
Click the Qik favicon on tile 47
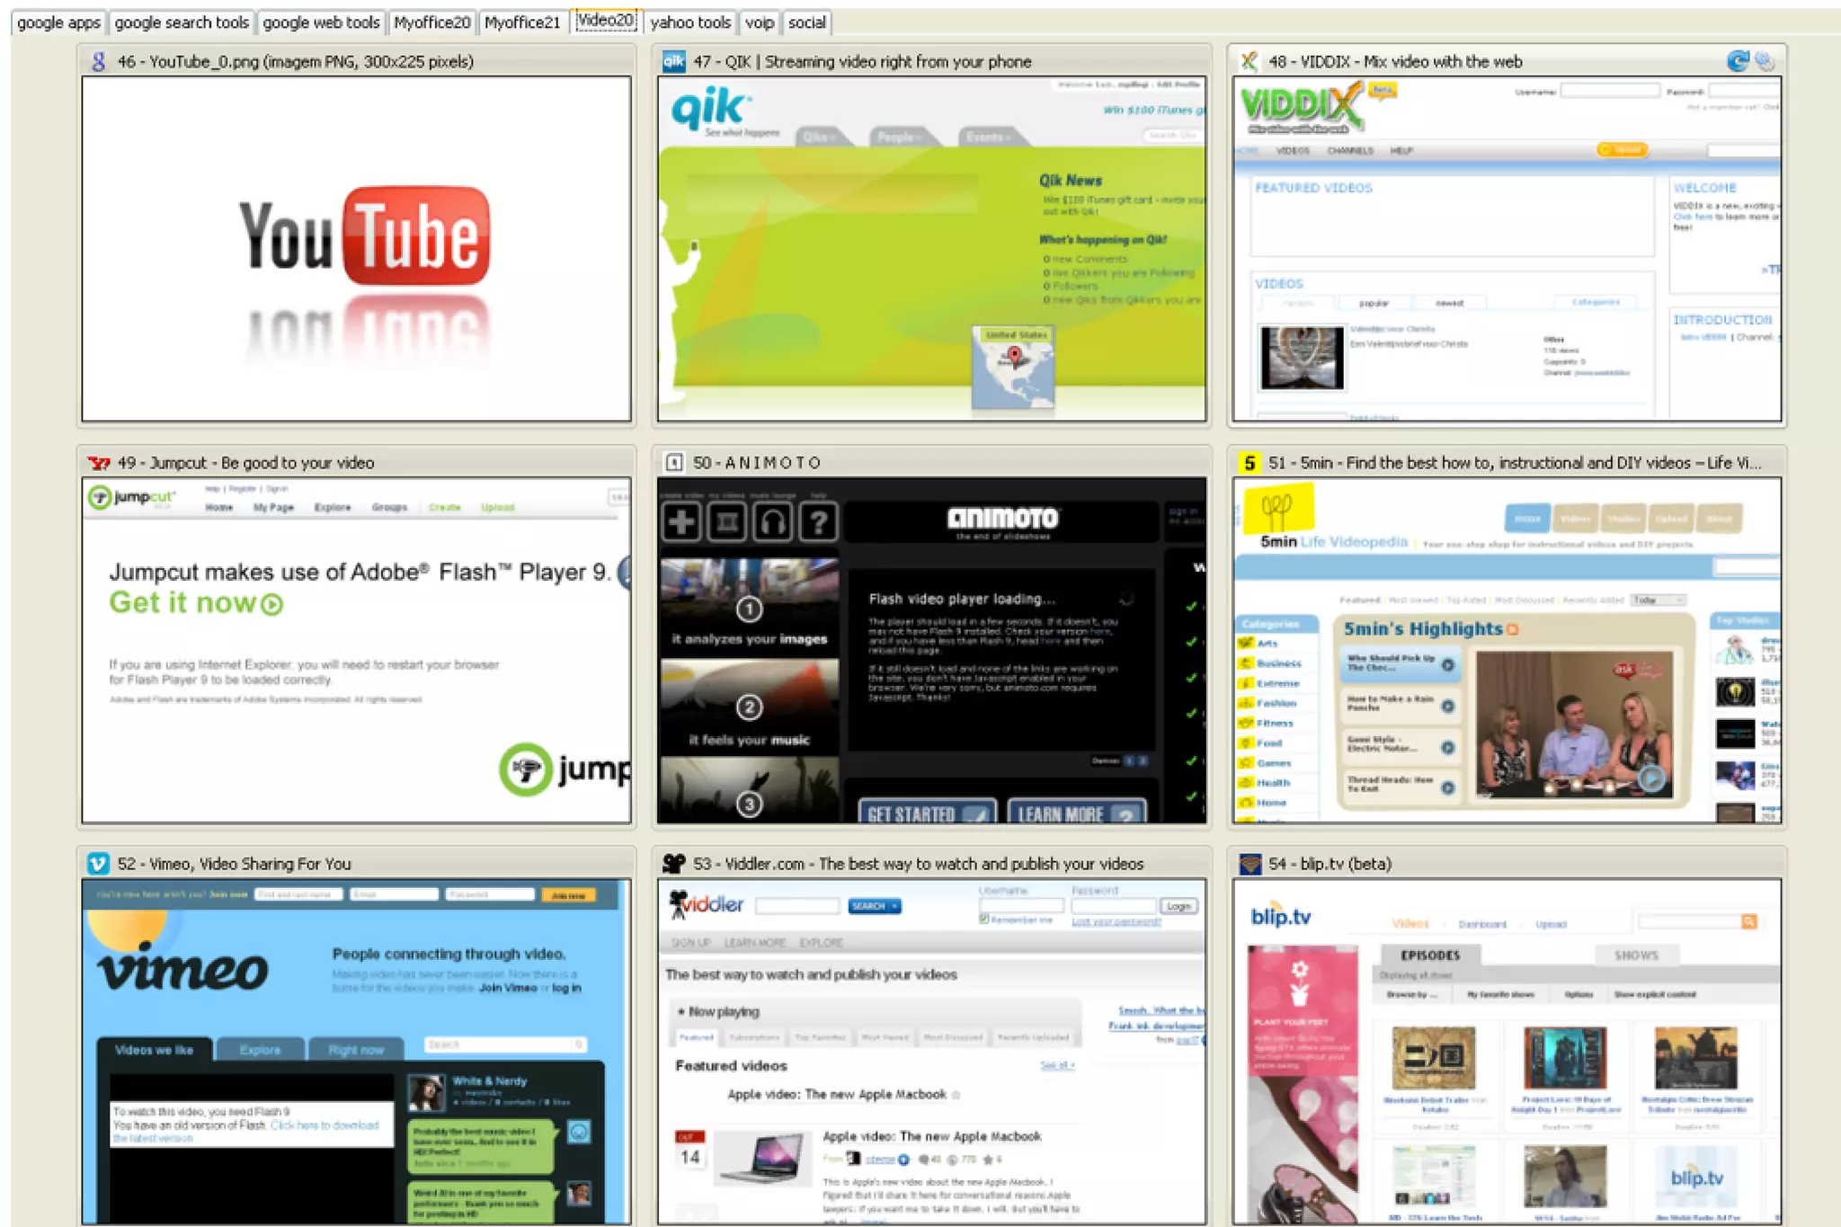coord(673,61)
